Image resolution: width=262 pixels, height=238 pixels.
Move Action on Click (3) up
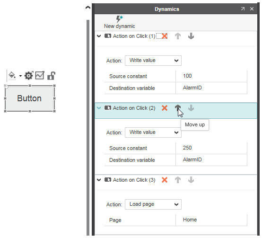(x=178, y=180)
